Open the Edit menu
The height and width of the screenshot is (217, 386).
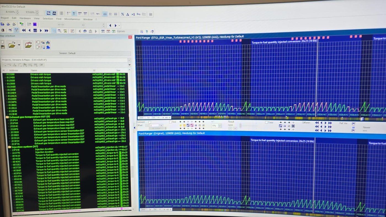pyautogui.click(x=14, y=18)
